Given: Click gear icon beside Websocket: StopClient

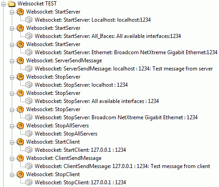Looking at the screenshot, I should click(20, 174).
